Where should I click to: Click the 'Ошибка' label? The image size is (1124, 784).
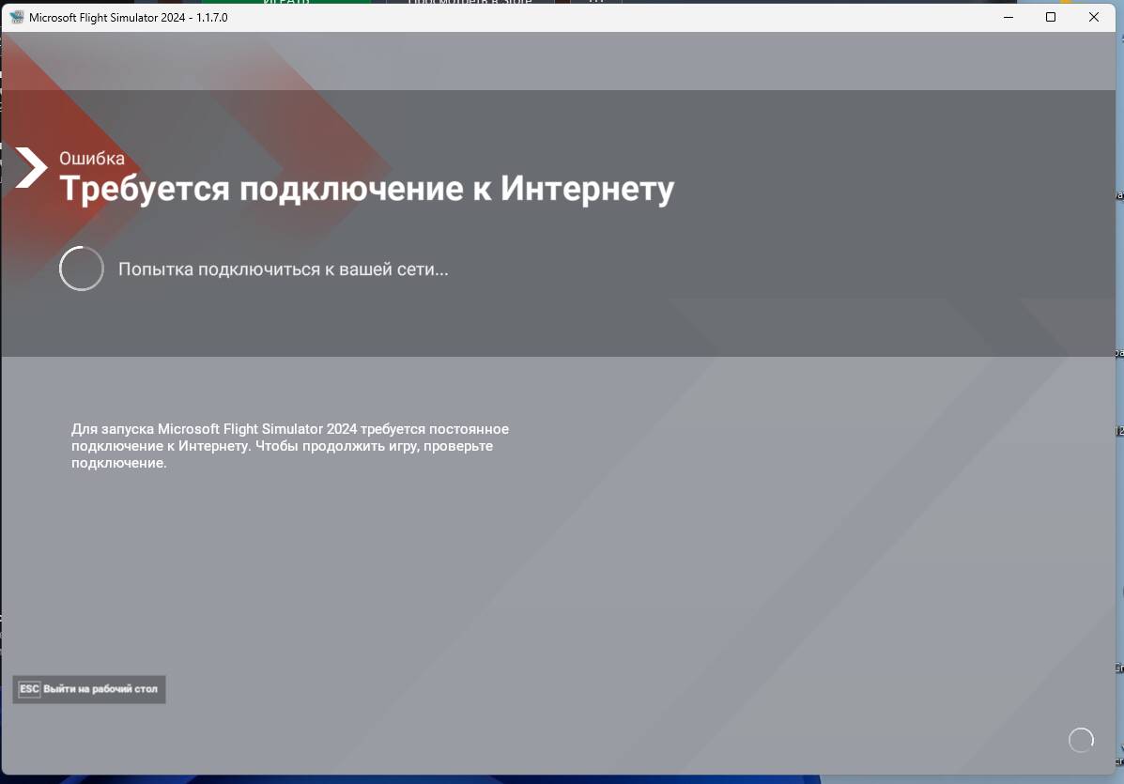tap(92, 159)
